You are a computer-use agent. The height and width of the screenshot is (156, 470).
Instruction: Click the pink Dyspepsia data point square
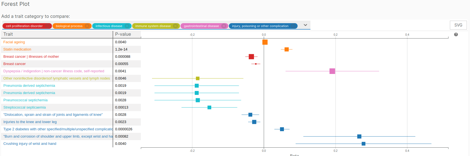332,71
